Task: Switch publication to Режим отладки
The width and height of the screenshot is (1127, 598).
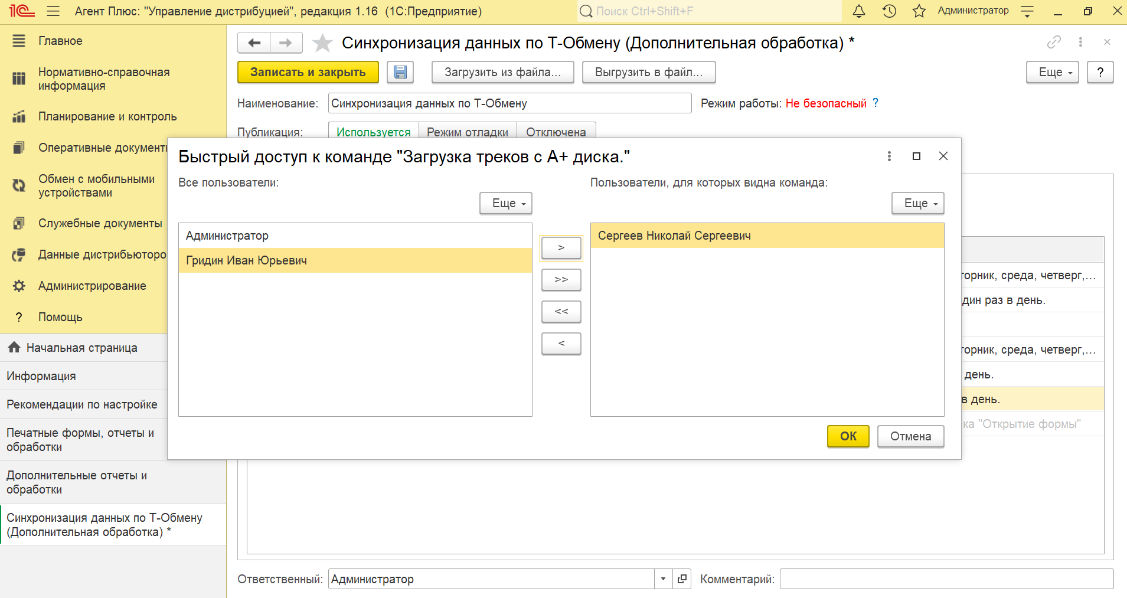Action: (x=468, y=132)
